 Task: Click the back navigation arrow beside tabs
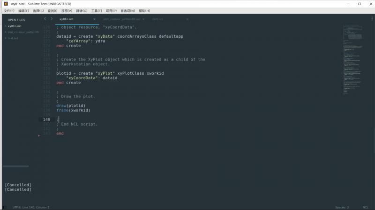pos(45,19)
